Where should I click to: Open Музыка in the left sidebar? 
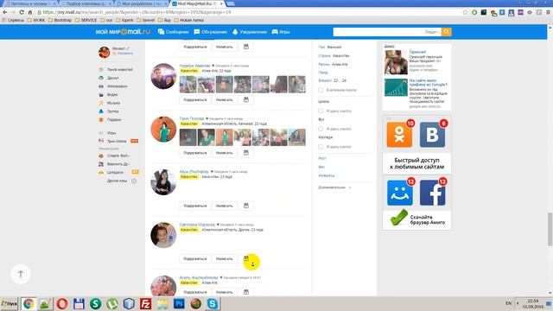coord(110,103)
